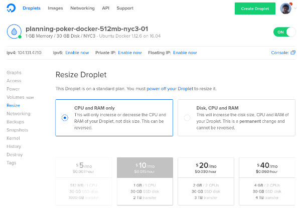
Task: Choose the $20/mo 2 GB plan card
Action: (206, 181)
